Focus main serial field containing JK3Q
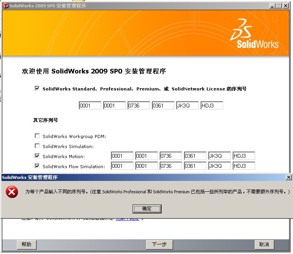The height and width of the screenshot is (254, 293). point(187,106)
